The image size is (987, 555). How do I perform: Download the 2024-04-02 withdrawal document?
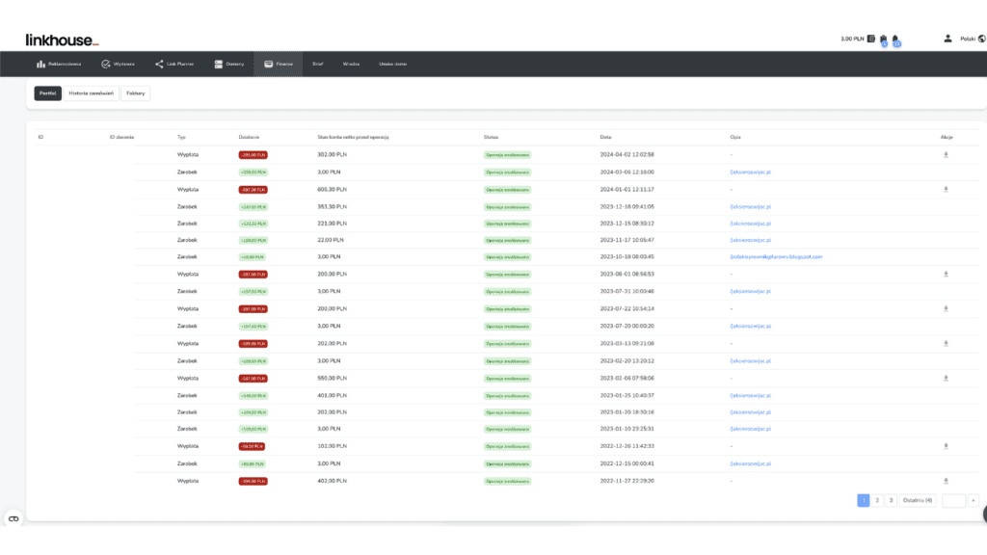[x=946, y=155]
